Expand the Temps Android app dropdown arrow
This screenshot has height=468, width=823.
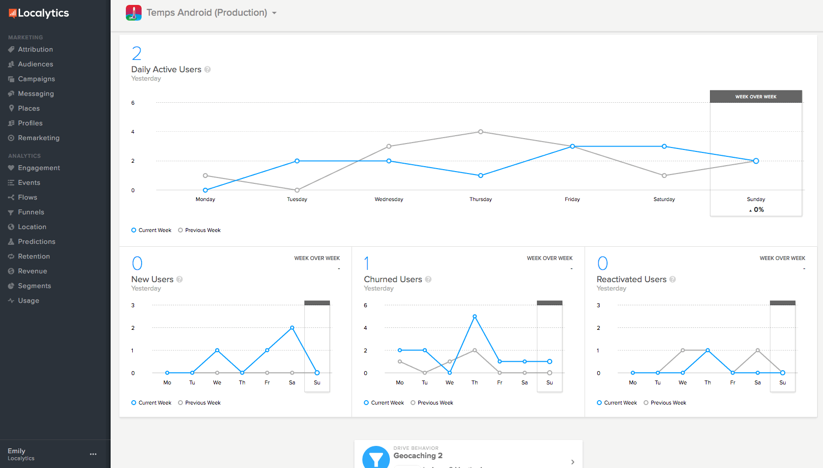[274, 13]
